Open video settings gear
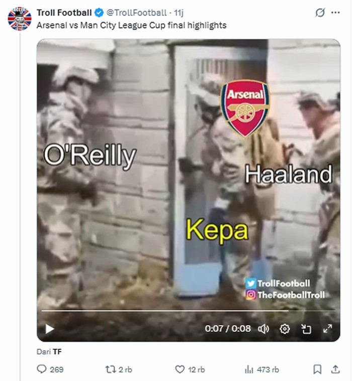 pyautogui.click(x=285, y=329)
